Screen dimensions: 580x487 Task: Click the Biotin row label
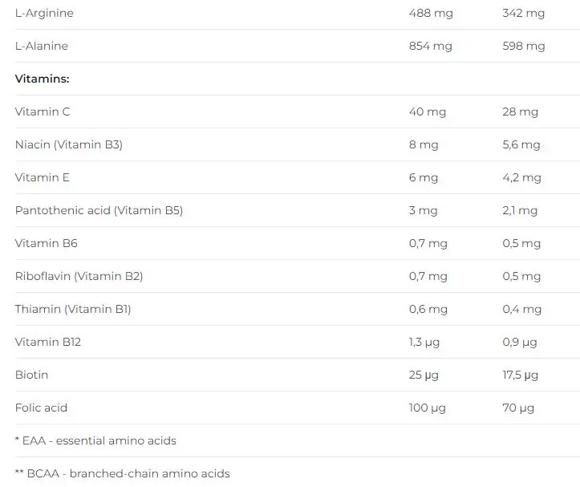click(x=32, y=375)
